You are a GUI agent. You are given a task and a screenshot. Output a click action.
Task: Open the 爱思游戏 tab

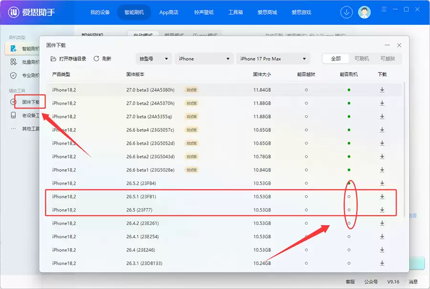tap(301, 12)
